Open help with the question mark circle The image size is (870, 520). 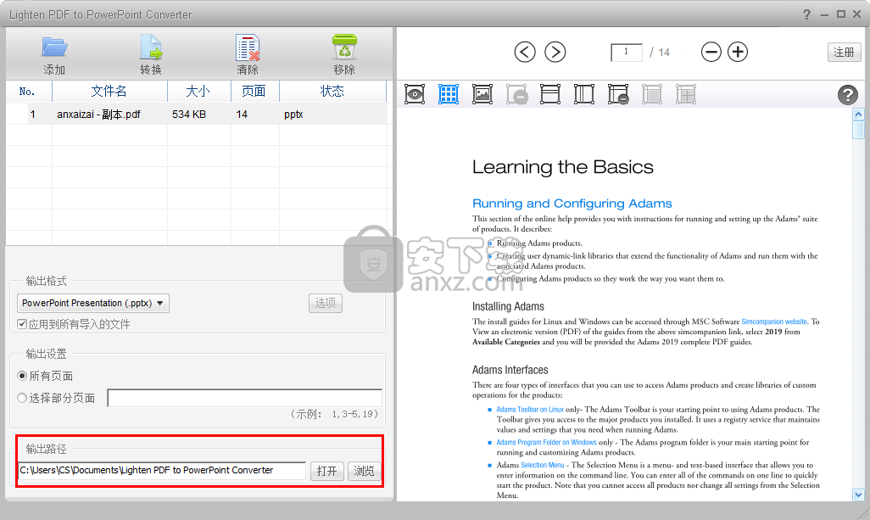847,95
